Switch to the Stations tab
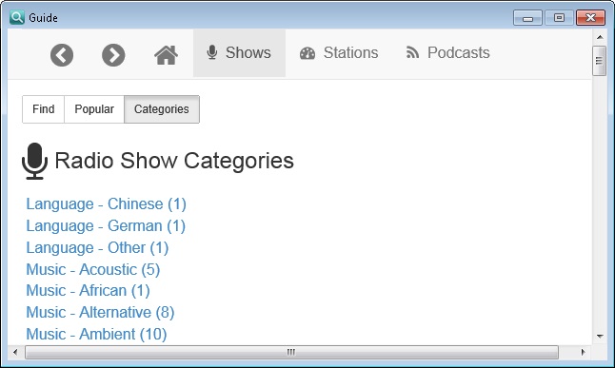Screen dimensions: 615x368 [339, 53]
